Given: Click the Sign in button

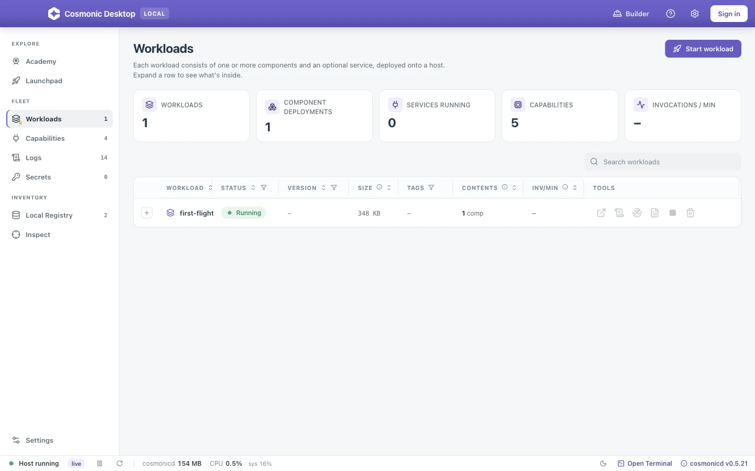Looking at the screenshot, I should point(729,14).
